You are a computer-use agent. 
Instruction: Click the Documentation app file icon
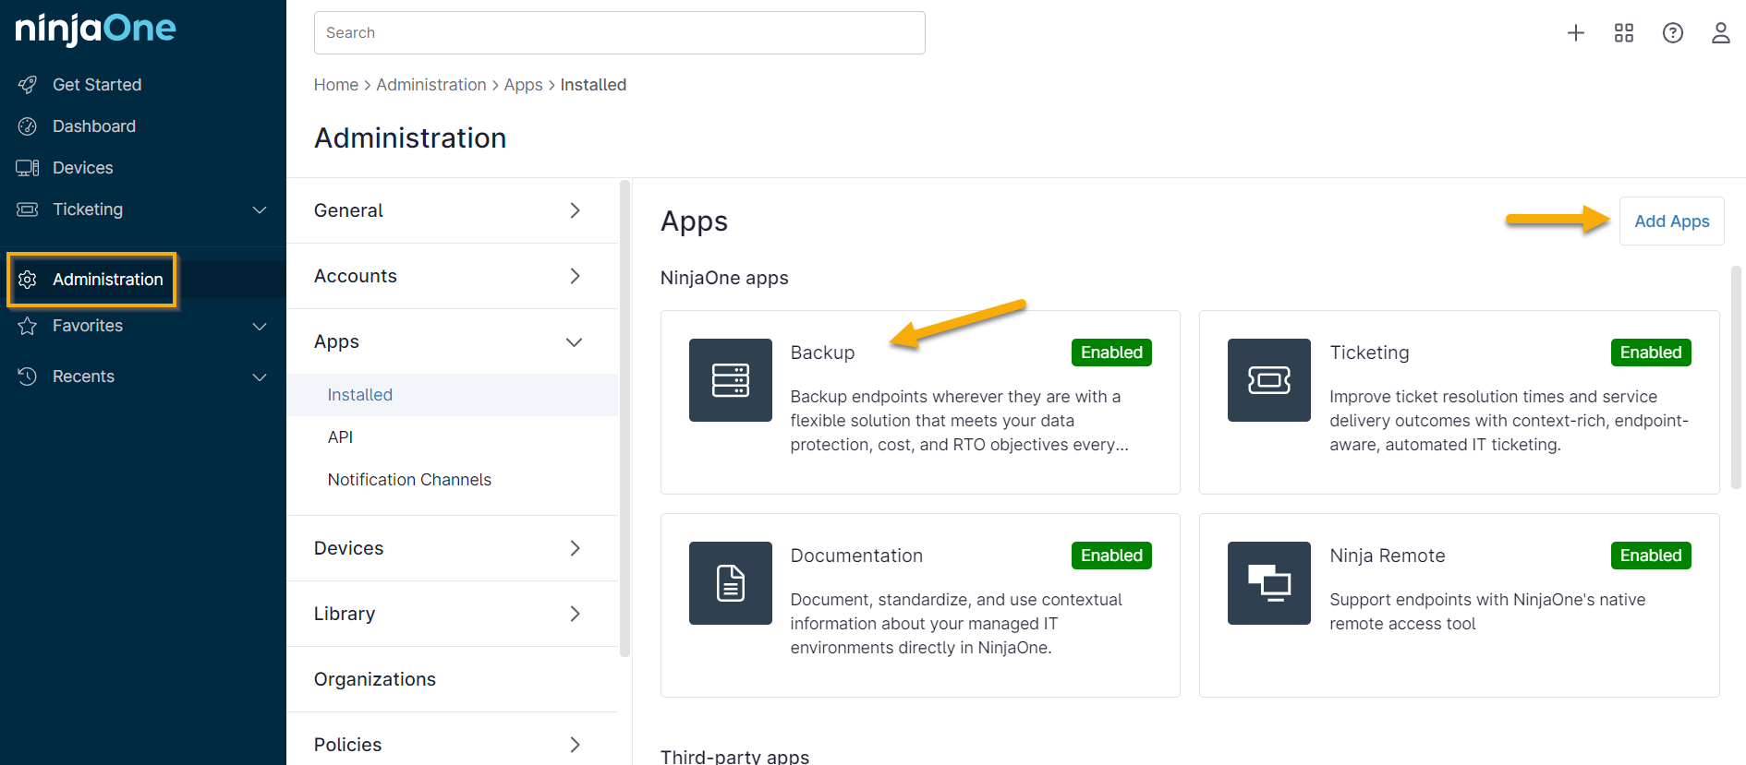tap(730, 583)
